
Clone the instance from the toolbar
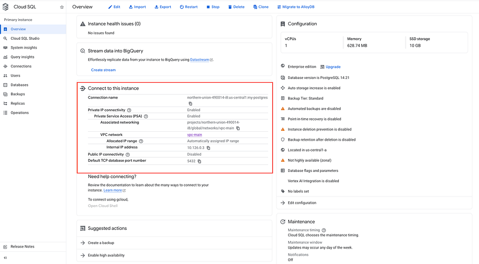[x=261, y=7]
